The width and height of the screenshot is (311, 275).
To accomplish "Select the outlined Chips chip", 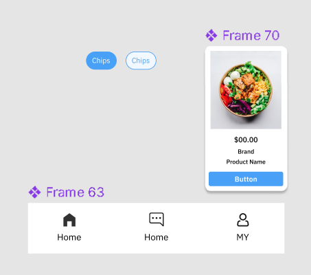I will point(141,60).
